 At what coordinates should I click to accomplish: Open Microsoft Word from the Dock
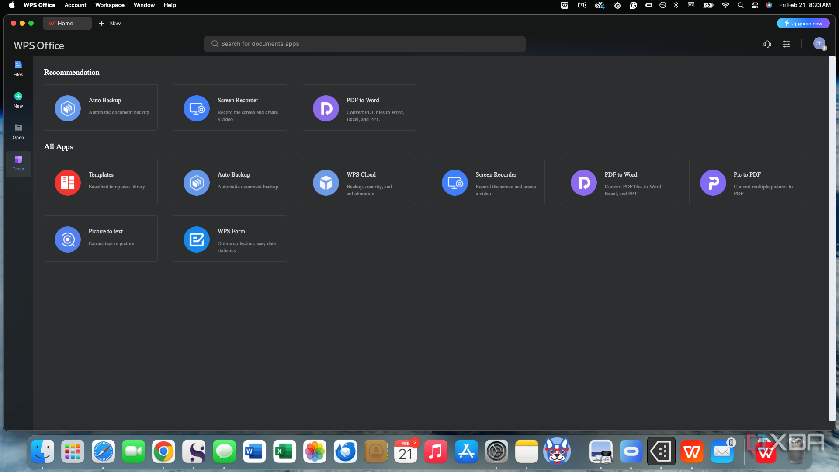254,451
